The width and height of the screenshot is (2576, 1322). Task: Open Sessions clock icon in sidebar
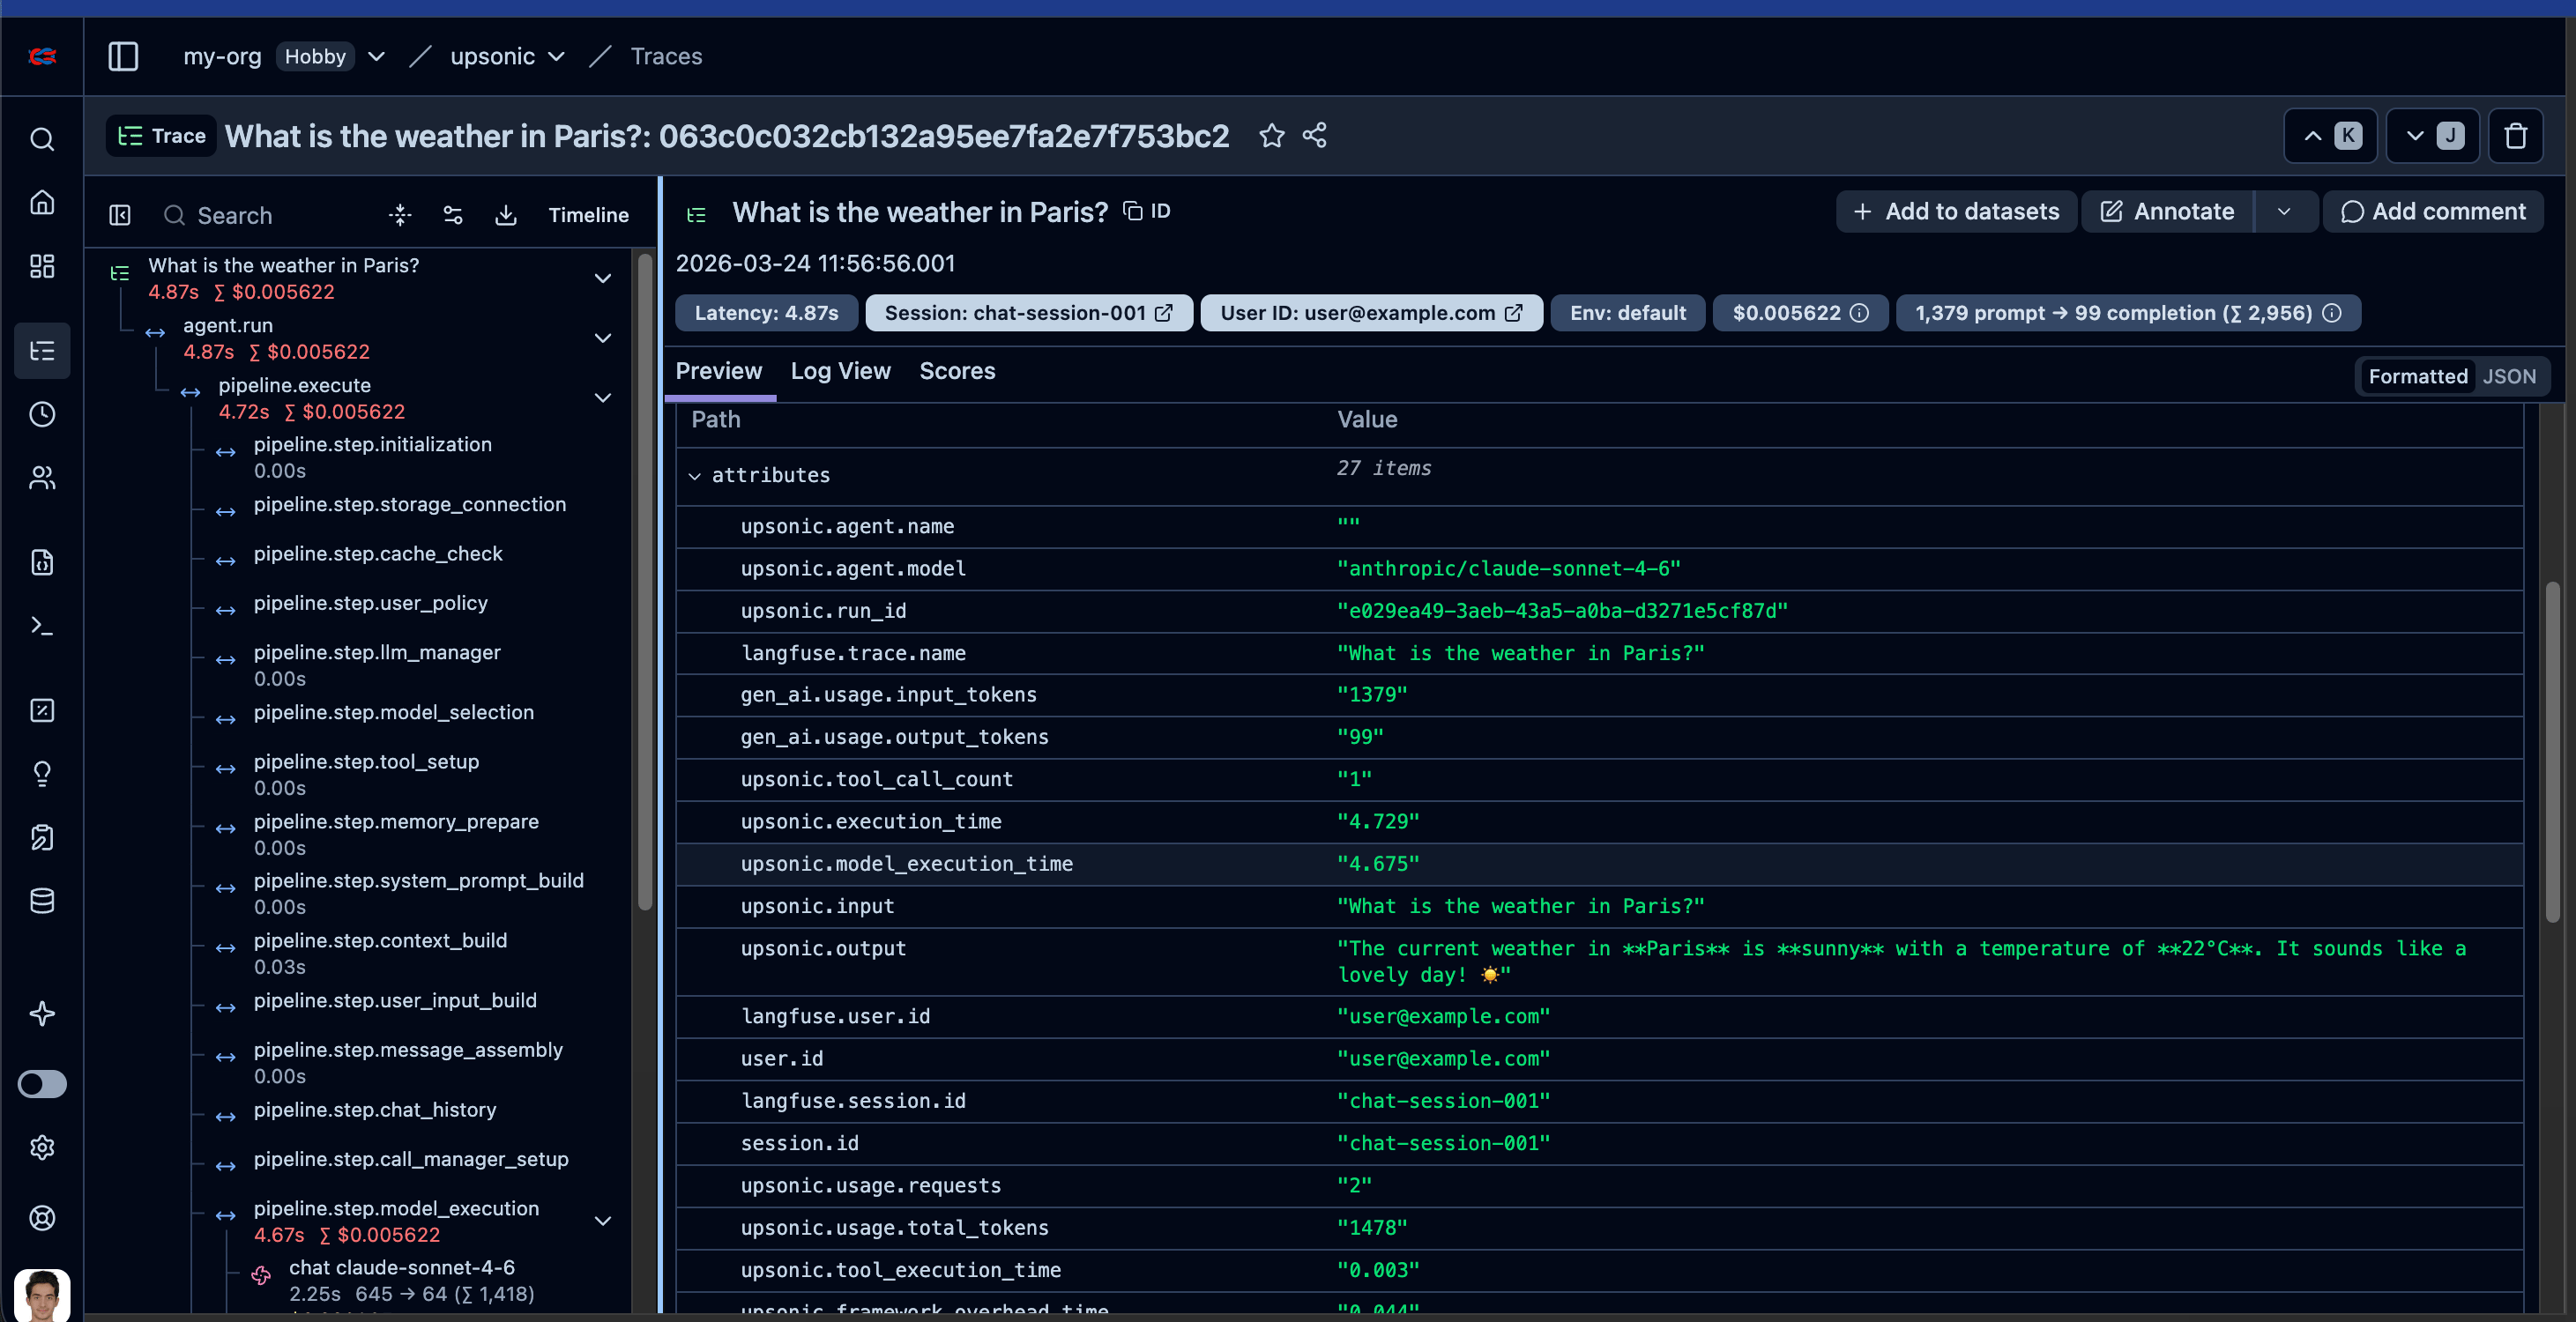click(x=42, y=414)
